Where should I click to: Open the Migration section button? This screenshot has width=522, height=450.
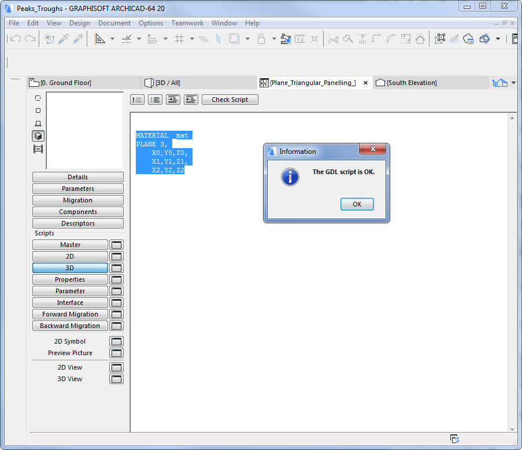78,200
